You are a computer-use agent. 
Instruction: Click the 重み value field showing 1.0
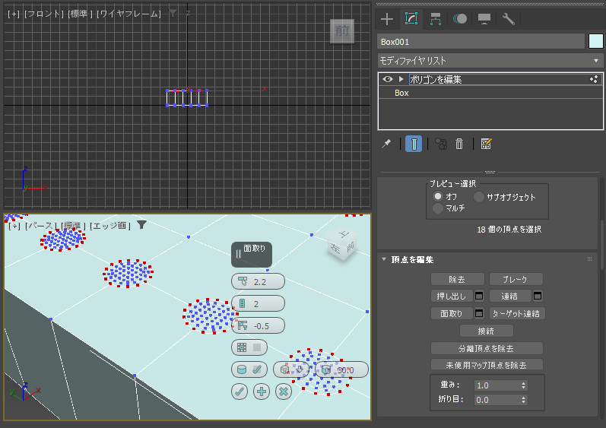[x=497, y=385]
